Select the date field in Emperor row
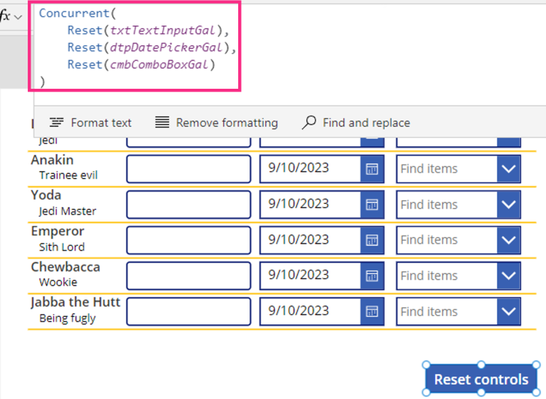Image resolution: width=546 pixels, height=399 pixels. pyautogui.click(x=310, y=240)
